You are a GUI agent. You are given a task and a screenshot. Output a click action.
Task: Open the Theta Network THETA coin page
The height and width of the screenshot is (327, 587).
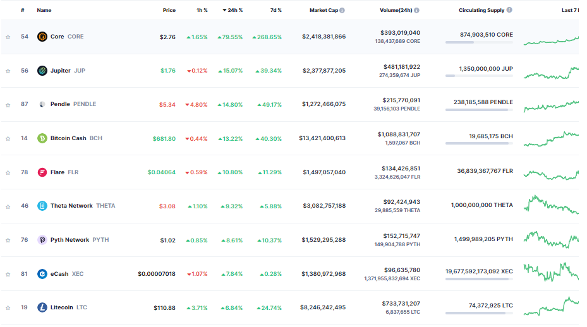pyautogui.click(x=83, y=206)
